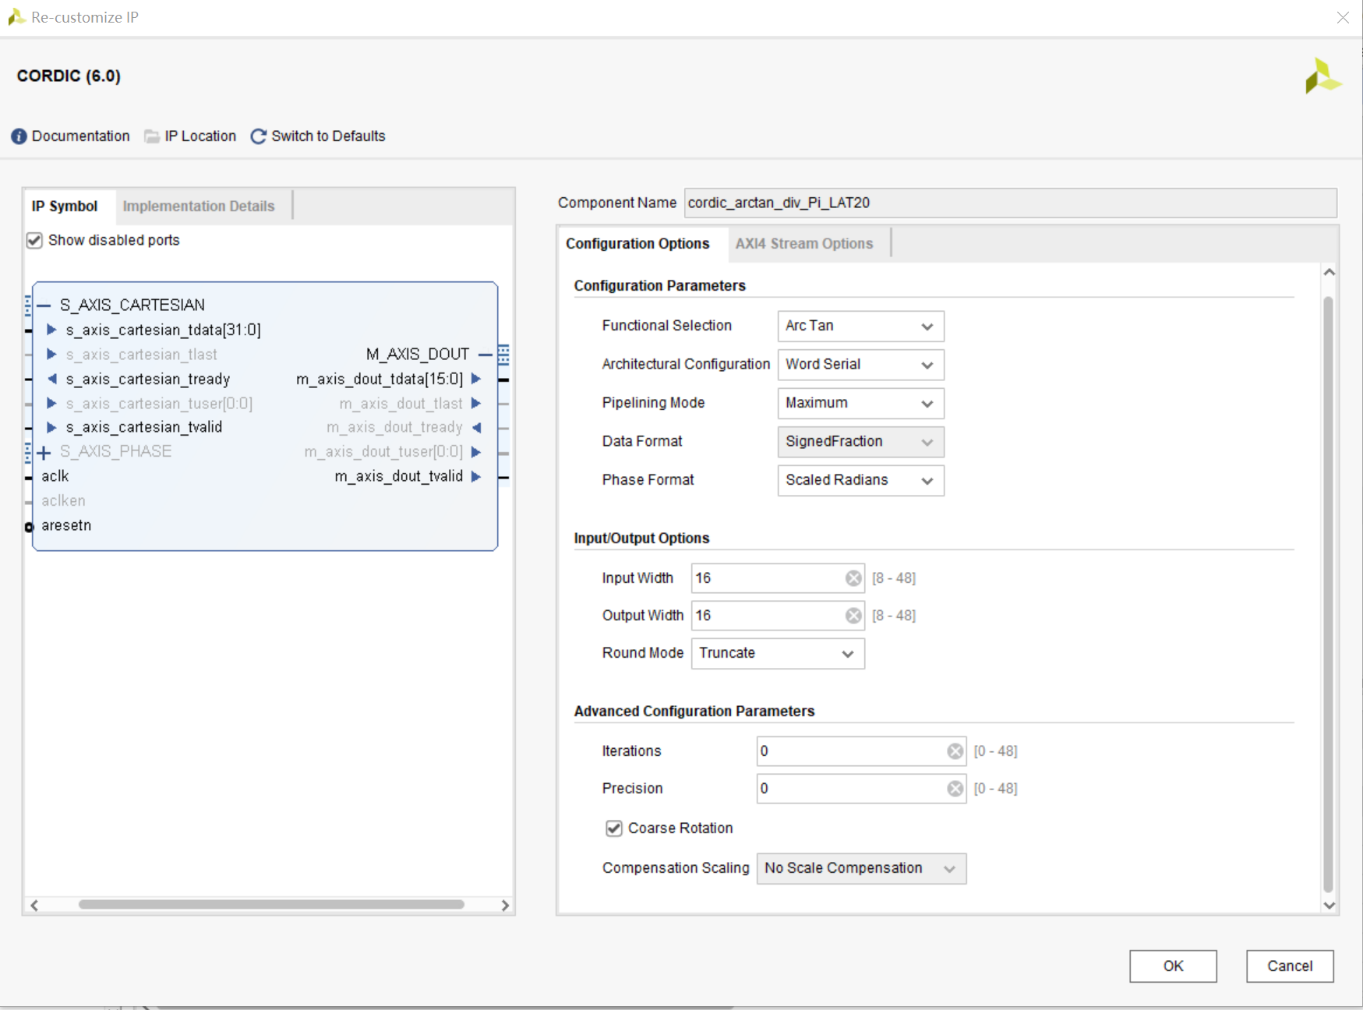1363x1010 pixels.
Task: Click the IP Location folder icon
Action: 151,136
